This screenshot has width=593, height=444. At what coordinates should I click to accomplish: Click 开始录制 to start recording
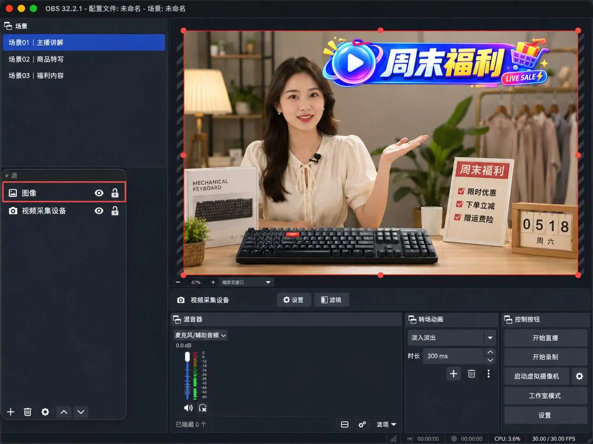click(x=545, y=357)
